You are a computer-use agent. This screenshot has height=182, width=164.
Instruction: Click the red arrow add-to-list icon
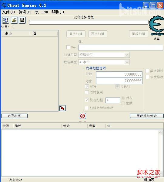pyautogui.click(x=62, y=108)
